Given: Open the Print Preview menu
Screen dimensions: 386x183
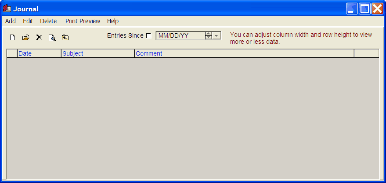Looking at the screenshot, I should coord(83,21).
